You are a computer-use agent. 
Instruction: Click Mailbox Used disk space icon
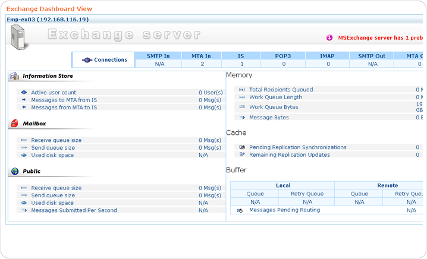(x=24, y=155)
